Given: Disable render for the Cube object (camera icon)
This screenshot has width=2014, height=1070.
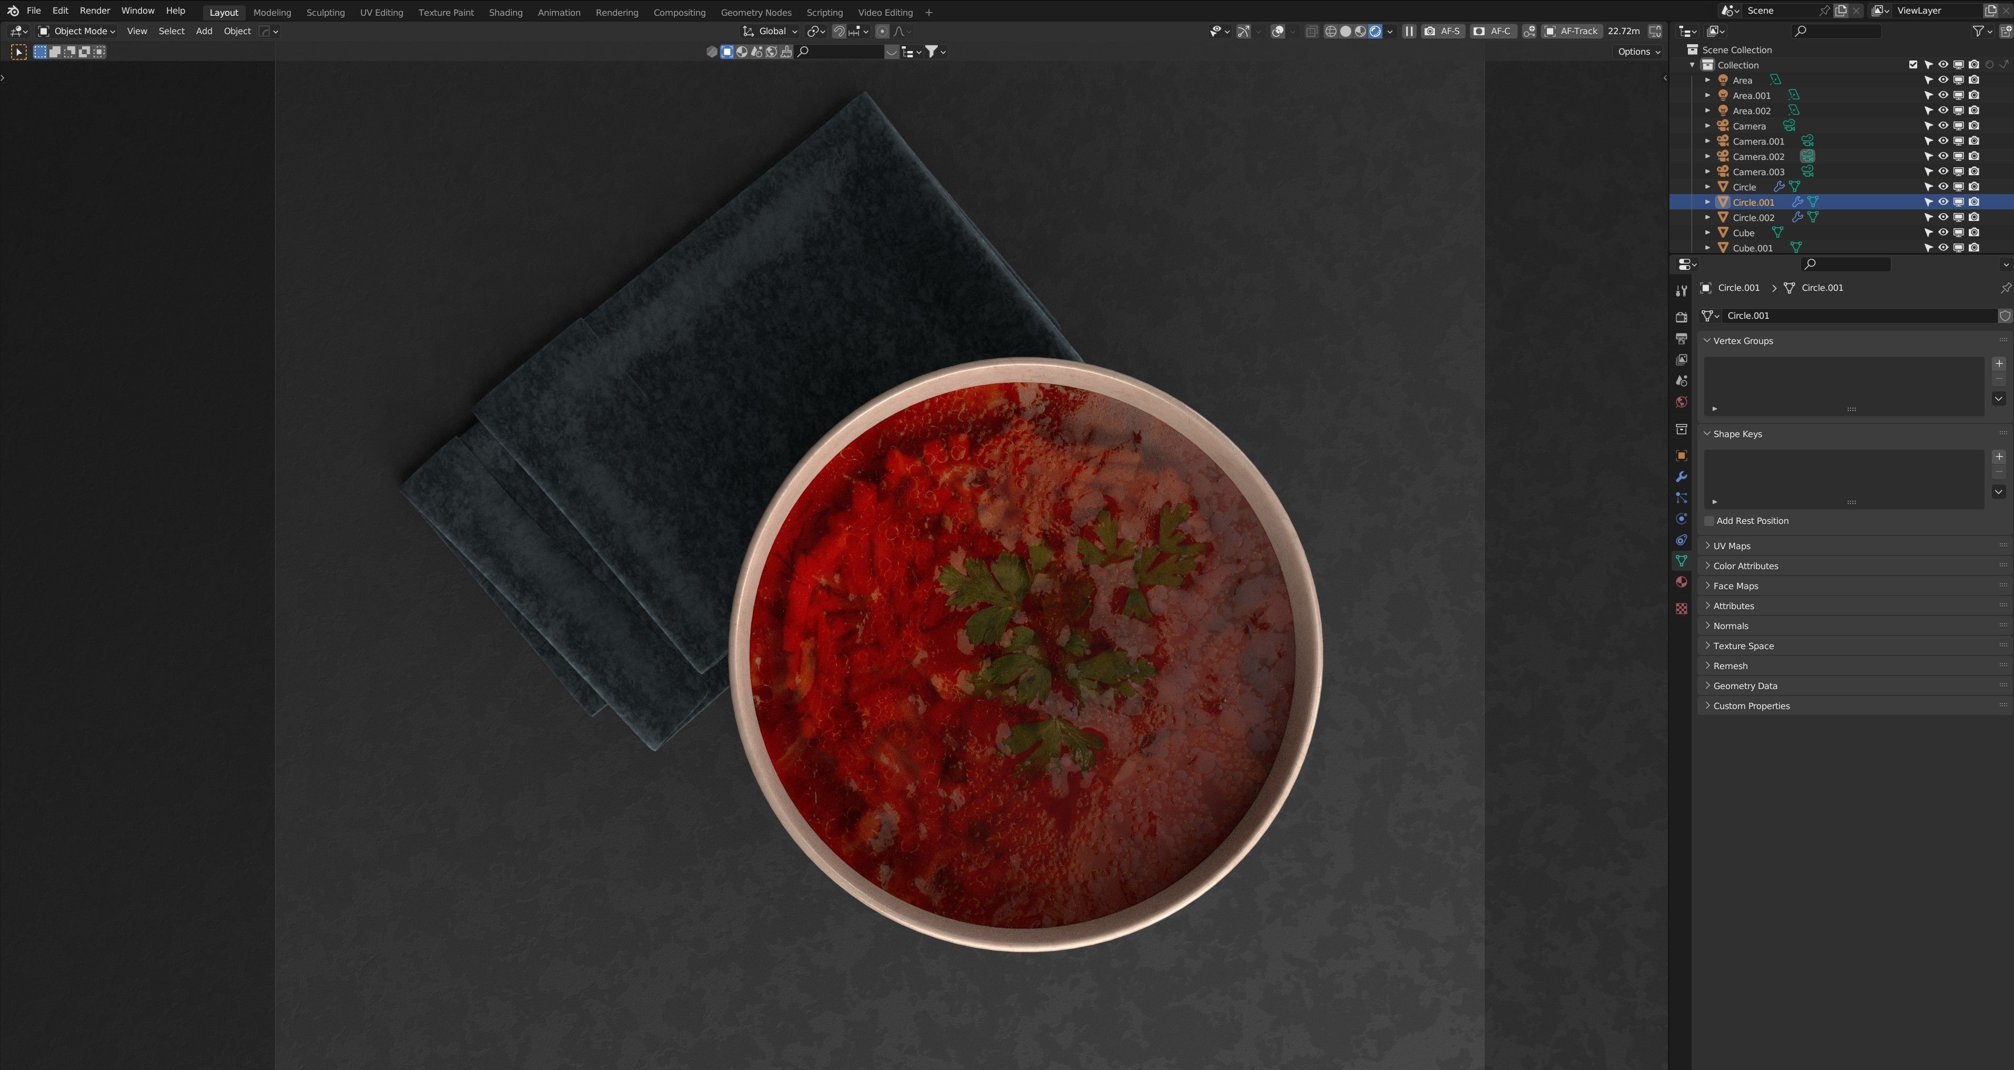Looking at the screenshot, I should 1973,233.
